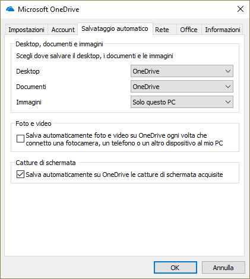Image resolution: width=250 pixels, height=279 pixels.
Task: Cancel changes with the Annulla button
Action: pyautogui.click(x=223, y=268)
